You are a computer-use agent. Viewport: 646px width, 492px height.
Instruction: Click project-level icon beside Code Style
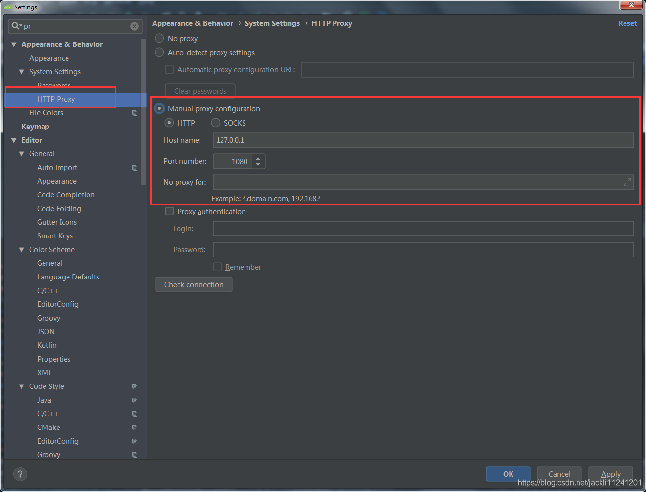[x=135, y=386]
